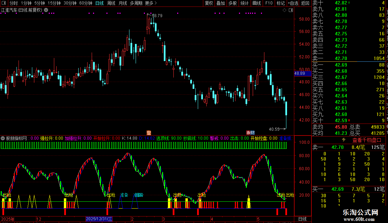Screen dimensions: 388x223
Task: Click the 返回 back button
Action: [x=305, y=3]
